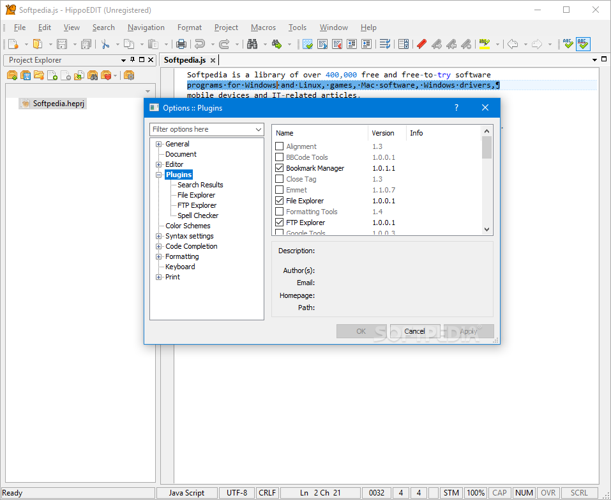Pin the Project Explorer panel
Screen dimensions: 611x500
(133, 59)
